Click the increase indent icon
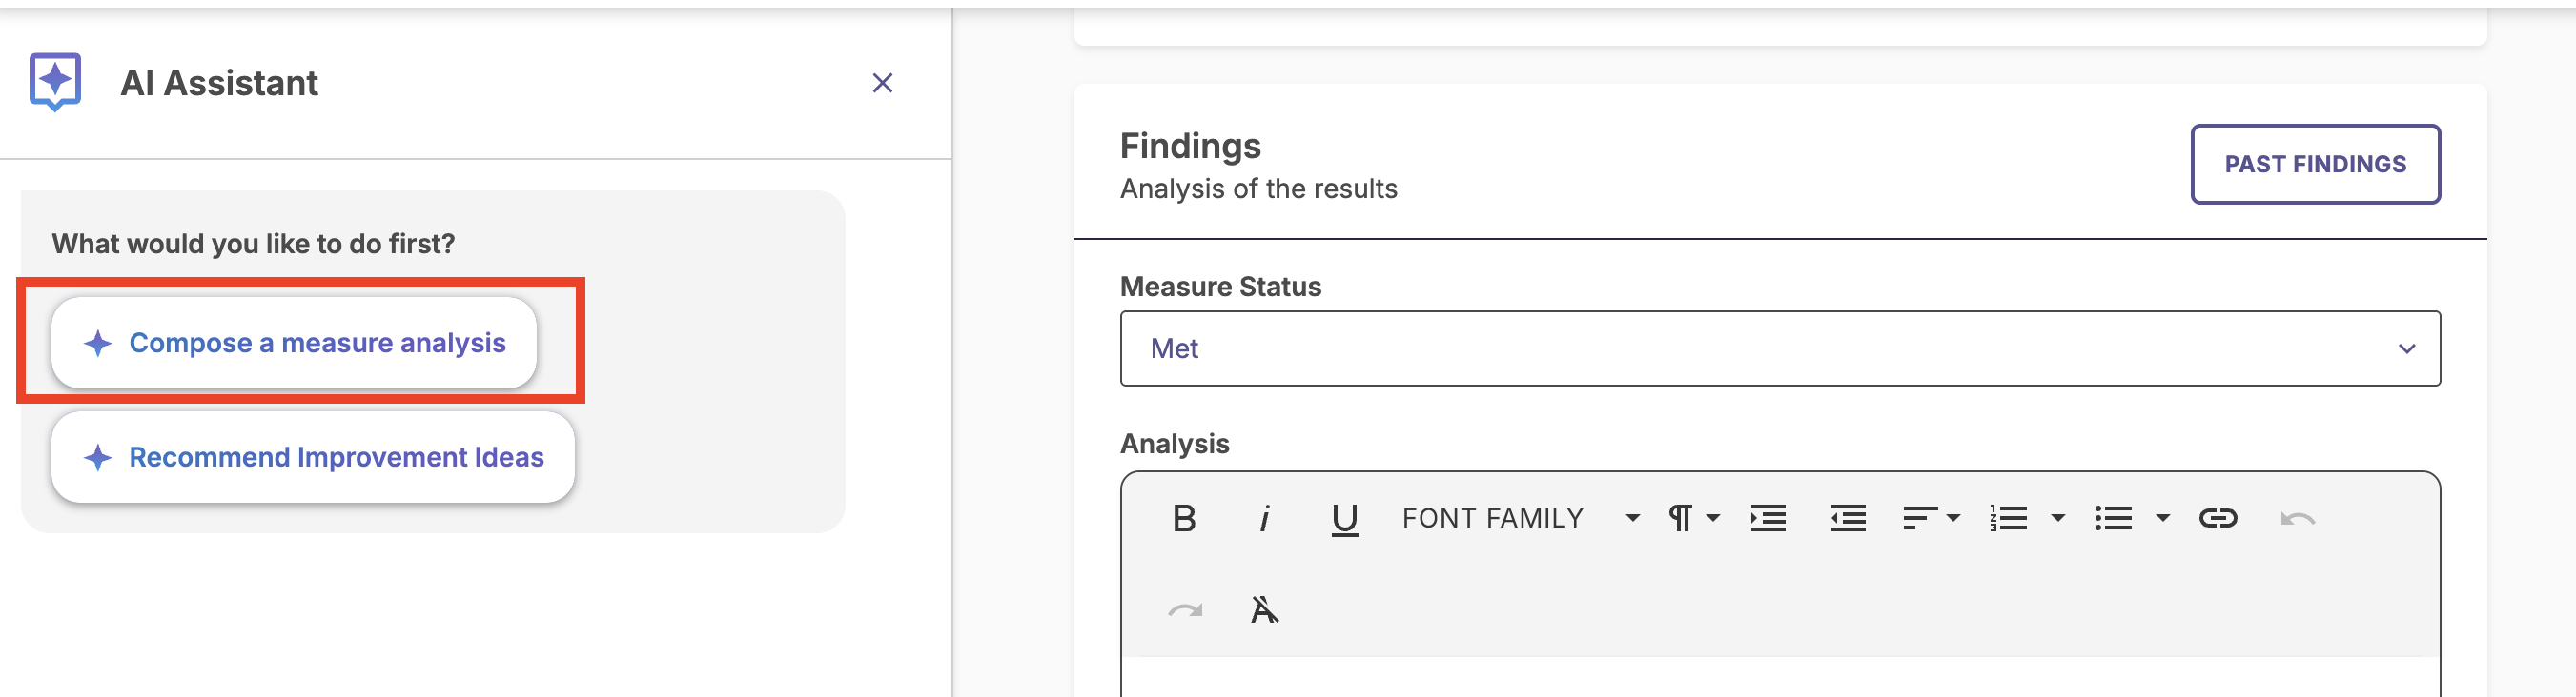 pos(1768,518)
